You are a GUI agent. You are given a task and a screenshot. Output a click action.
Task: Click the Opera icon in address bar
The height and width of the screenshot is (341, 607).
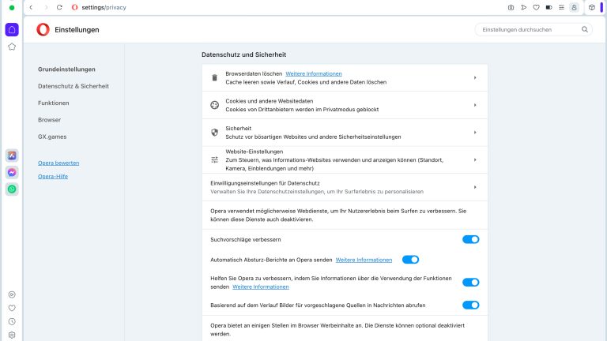point(75,7)
